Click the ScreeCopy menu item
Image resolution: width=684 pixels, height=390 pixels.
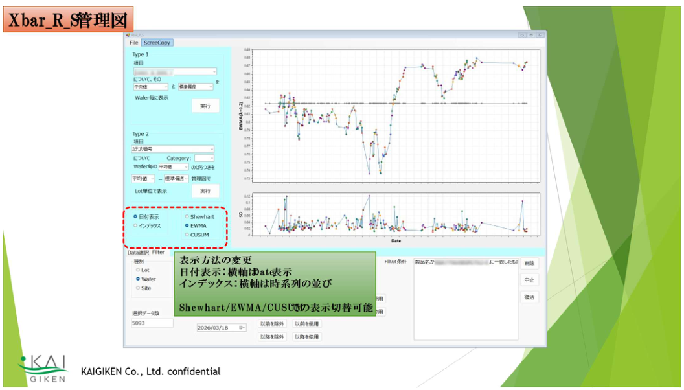pos(157,43)
